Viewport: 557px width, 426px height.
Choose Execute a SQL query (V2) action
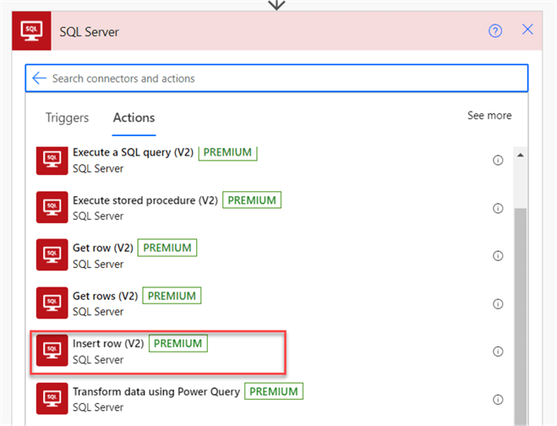point(133,152)
